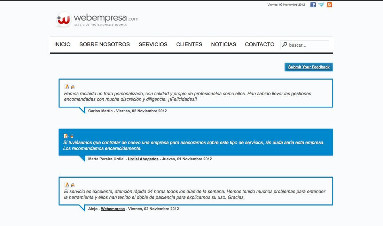Screen dimensions: 383x226
Task: Edit Marta Pereira Urdiel's testimonial with pencil icon
Action: pos(66,136)
